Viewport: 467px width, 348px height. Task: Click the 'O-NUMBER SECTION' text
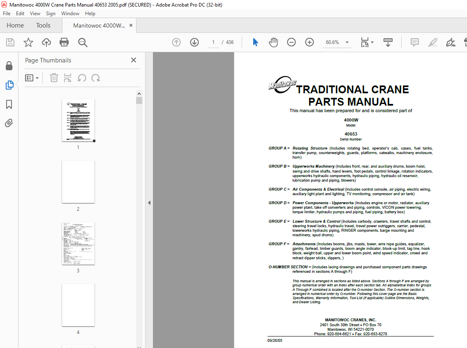click(288, 267)
